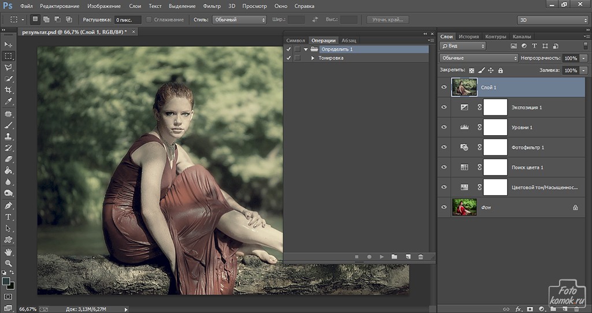Image resolution: width=592 pixels, height=313 pixels.
Task: Collapse the Определить 1 action set
Action: [306, 50]
